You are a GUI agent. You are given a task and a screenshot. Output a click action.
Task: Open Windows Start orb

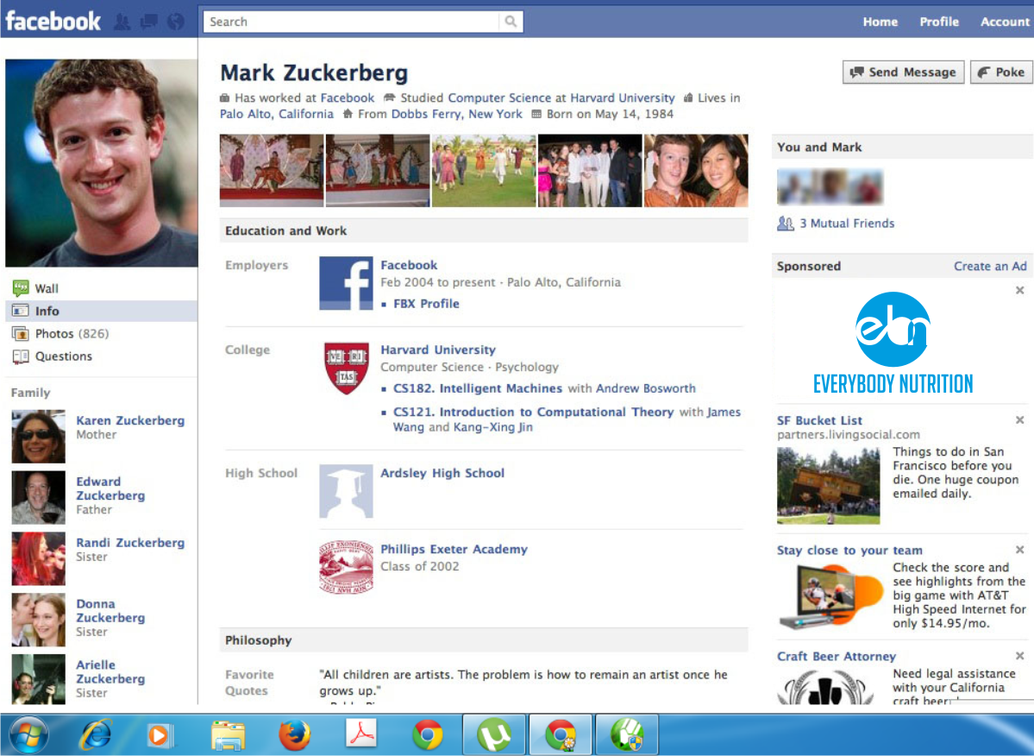[28, 734]
